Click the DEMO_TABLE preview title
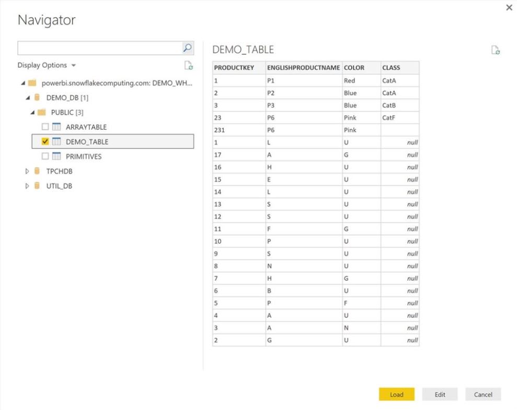The height and width of the screenshot is (410, 517). 243,50
